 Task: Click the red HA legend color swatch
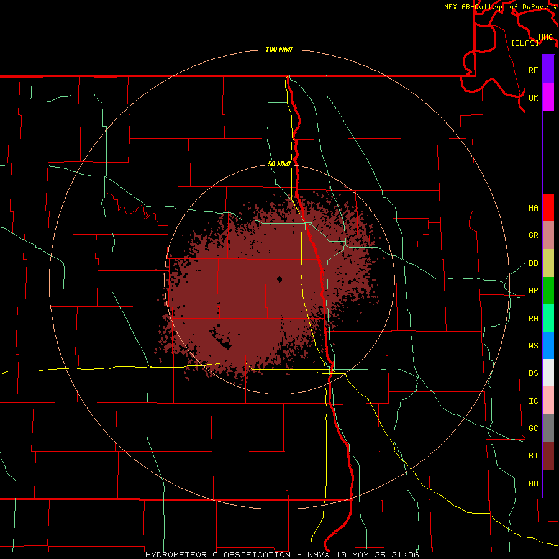(548, 207)
